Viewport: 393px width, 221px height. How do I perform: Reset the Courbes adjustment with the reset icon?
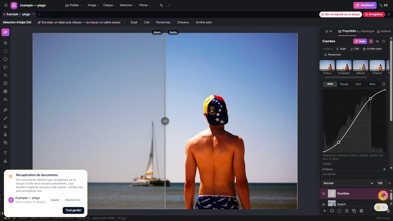pyautogui.click(x=384, y=41)
